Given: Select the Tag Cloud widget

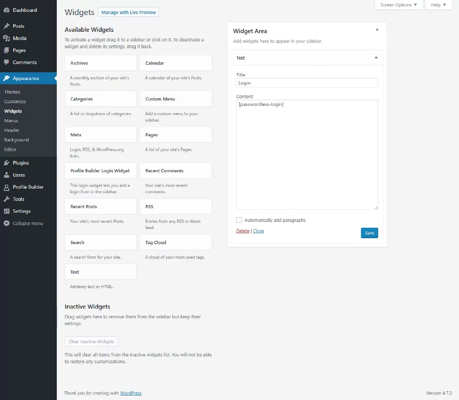Looking at the screenshot, I should point(176,242).
